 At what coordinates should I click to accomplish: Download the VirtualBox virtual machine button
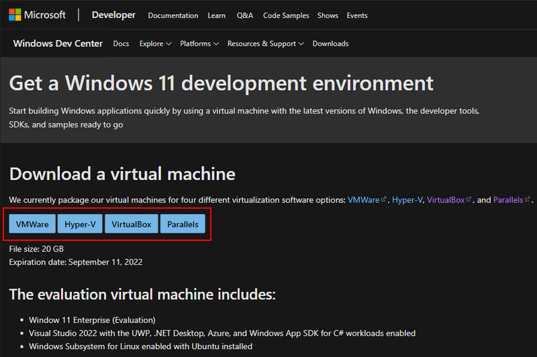pyautogui.click(x=132, y=224)
